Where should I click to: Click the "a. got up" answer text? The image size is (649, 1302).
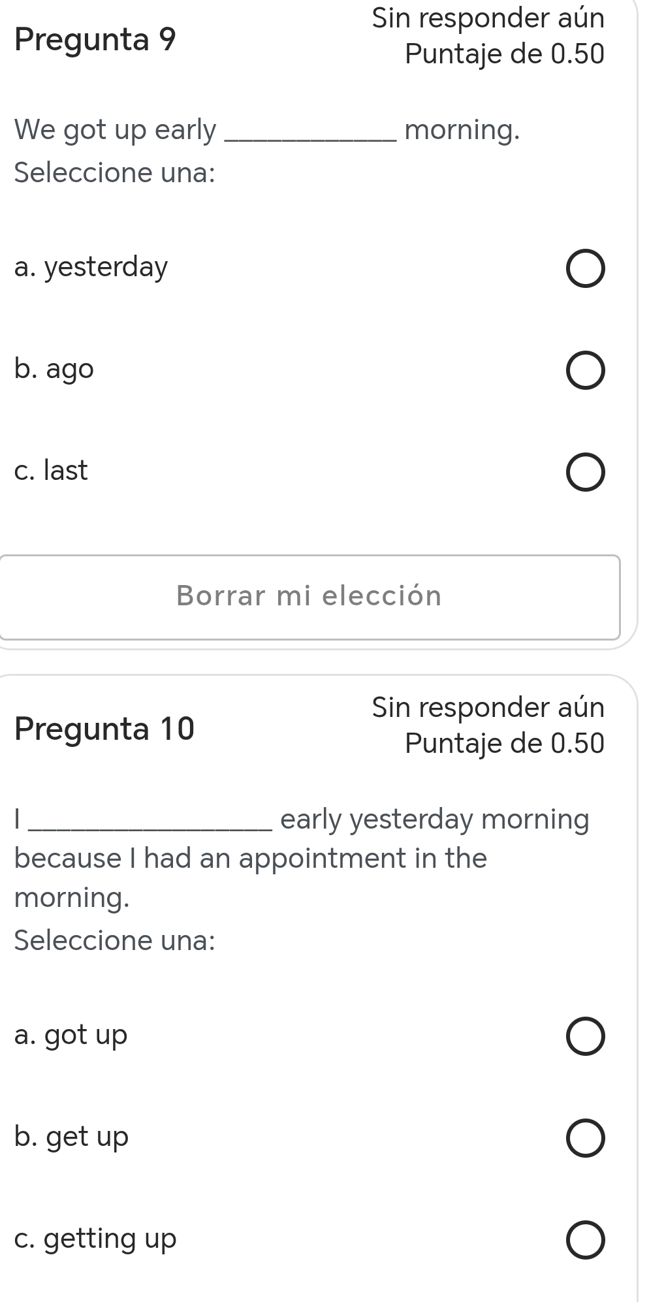[x=71, y=1035]
